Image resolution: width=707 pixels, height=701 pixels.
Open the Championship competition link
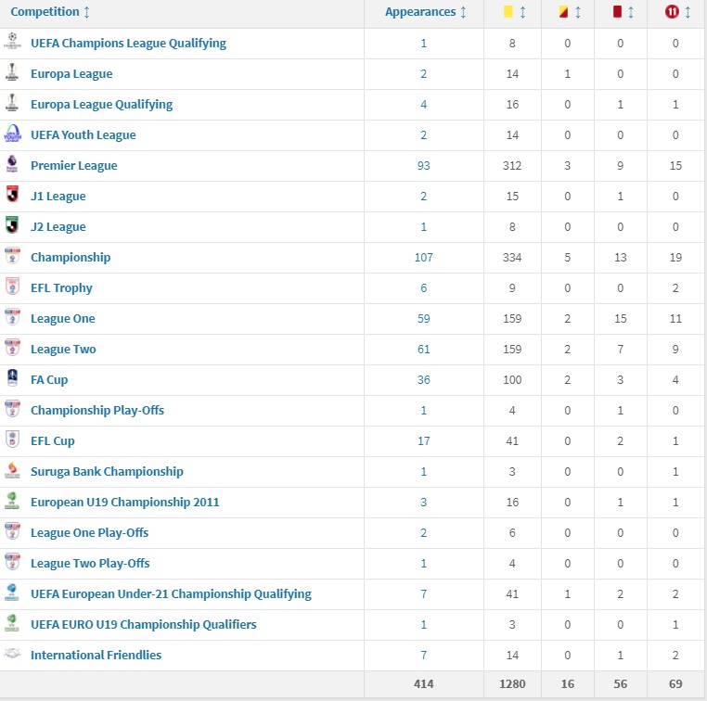click(x=71, y=258)
